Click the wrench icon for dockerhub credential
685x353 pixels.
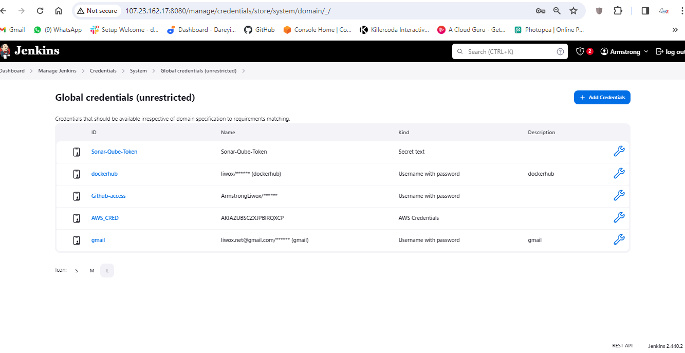(619, 174)
